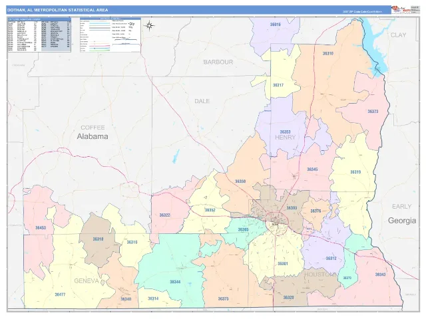Image resolution: width=426 pixels, height=319 pixels.
Task: Click the compass rose north indicator
Action: point(149,26)
